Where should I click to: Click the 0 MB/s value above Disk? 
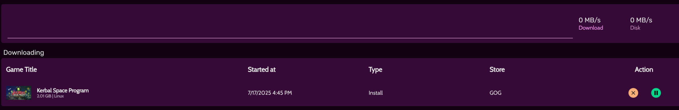pyautogui.click(x=641, y=20)
